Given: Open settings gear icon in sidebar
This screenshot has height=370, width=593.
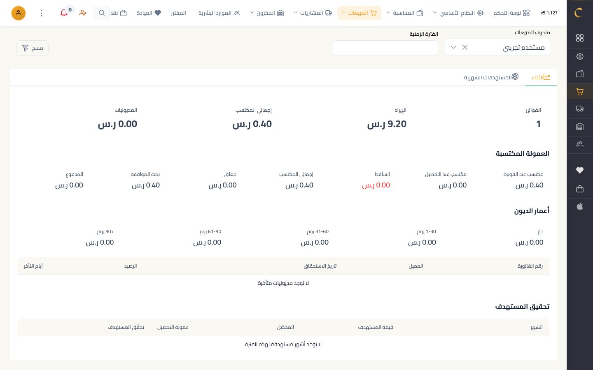Looking at the screenshot, I should [580, 56].
